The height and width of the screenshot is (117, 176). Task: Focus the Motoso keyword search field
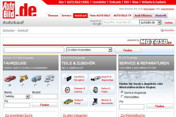[x=34, y=50]
